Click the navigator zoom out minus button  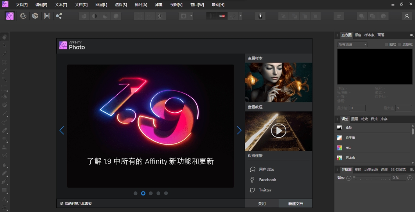[x=349, y=178]
